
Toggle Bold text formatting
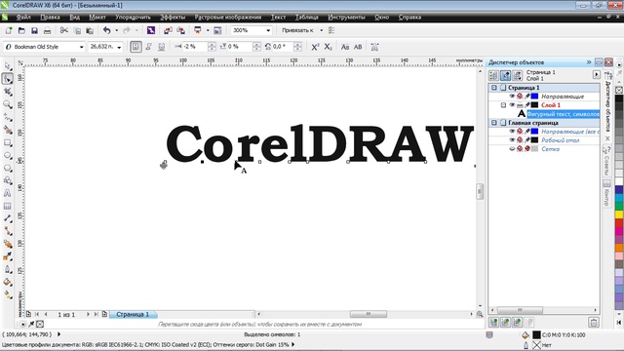tap(136, 47)
